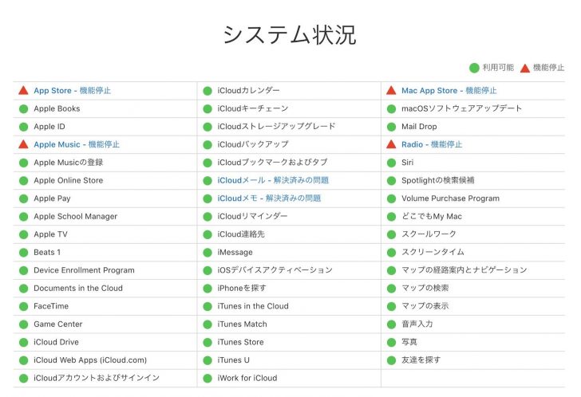Select the iTunes Match text
This screenshot has width=581, height=397.
pyautogui.click(x=243, y=324)
